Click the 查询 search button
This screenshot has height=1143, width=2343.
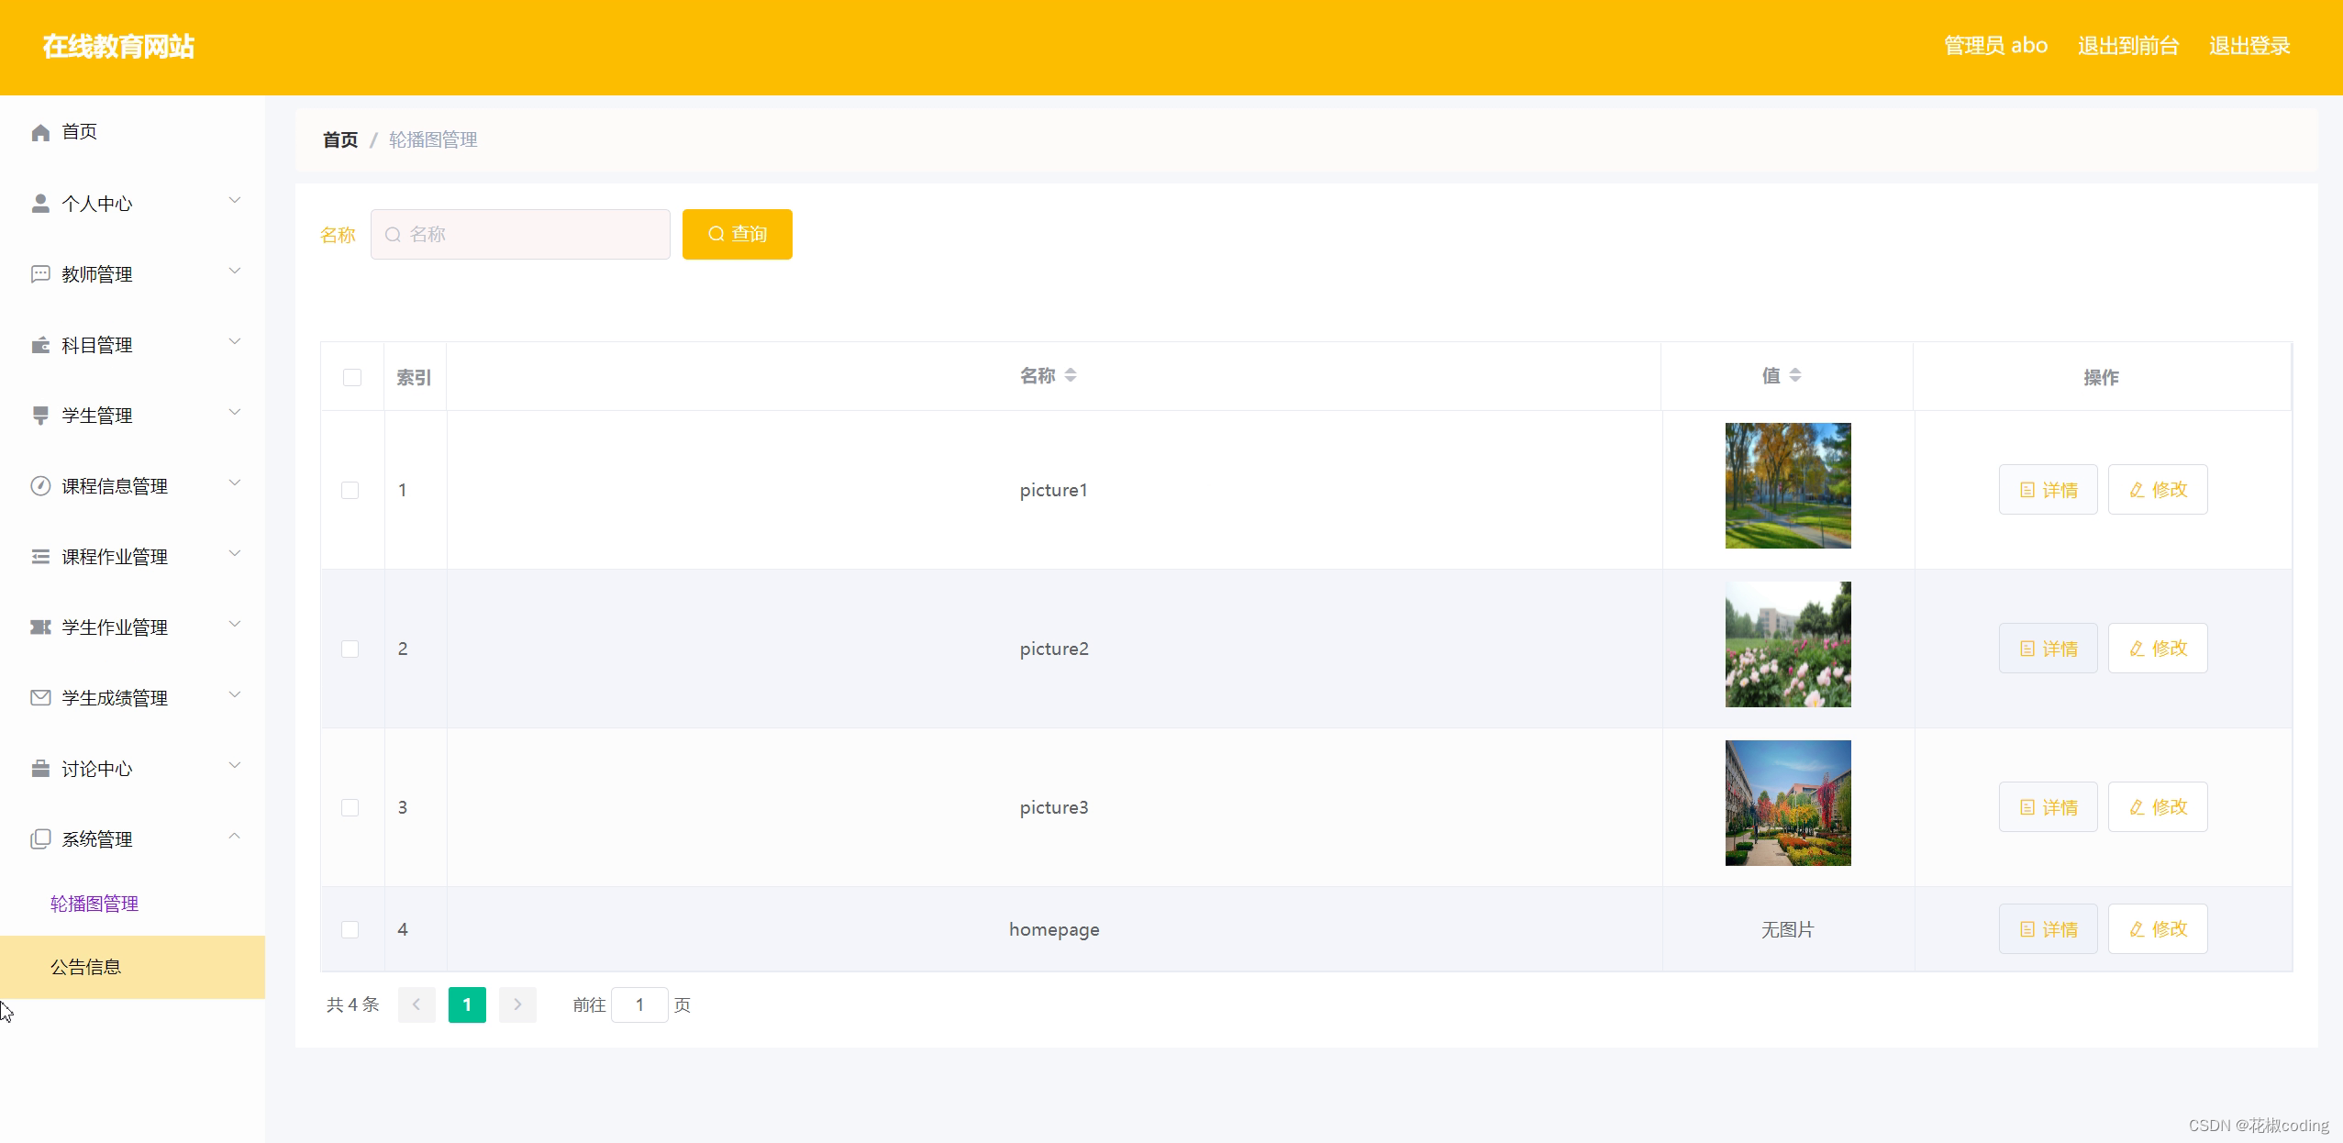tap(737, 234)
